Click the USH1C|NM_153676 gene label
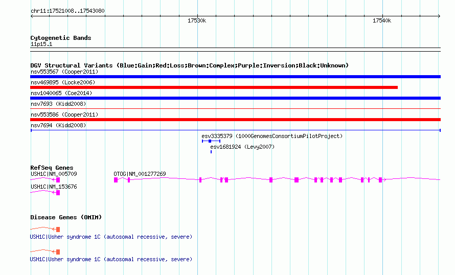 tap(54, 187)
